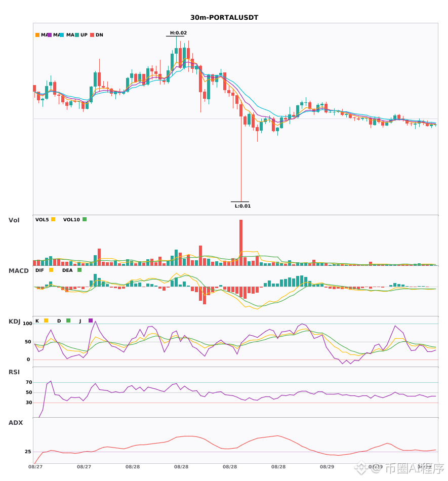Screen dimensions: 448x481
Task: Click the teal UP legend swatch
Action: (77, 35)
